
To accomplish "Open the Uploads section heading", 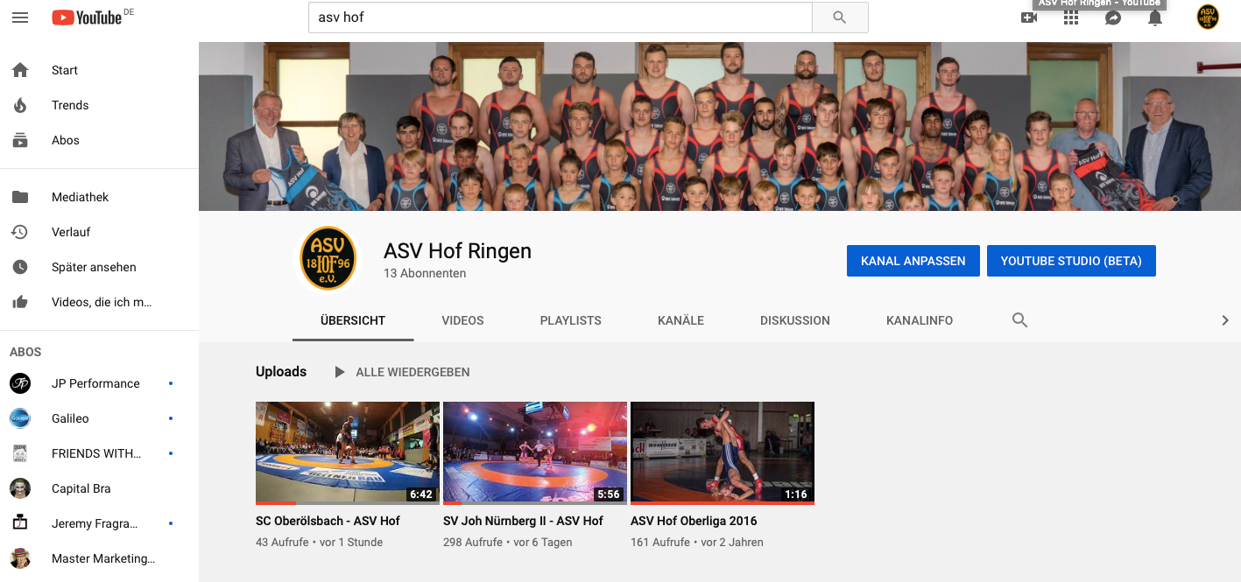I will click(281, 372).
